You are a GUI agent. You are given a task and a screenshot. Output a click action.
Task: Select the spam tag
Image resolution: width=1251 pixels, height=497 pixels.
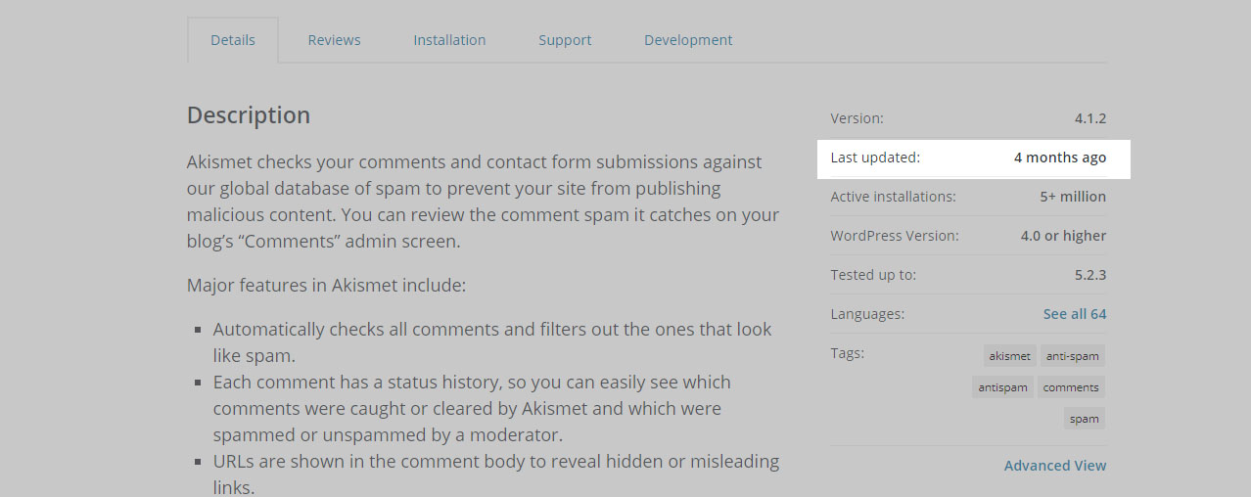(x=1085, y=419)
